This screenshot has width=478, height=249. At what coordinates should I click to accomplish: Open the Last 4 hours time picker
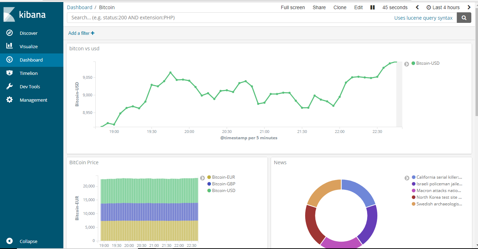click(443, 7)
